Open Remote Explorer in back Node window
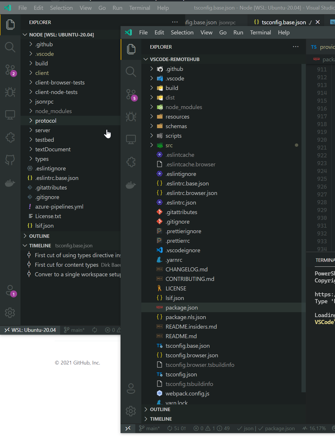 (x=10, y=115)
